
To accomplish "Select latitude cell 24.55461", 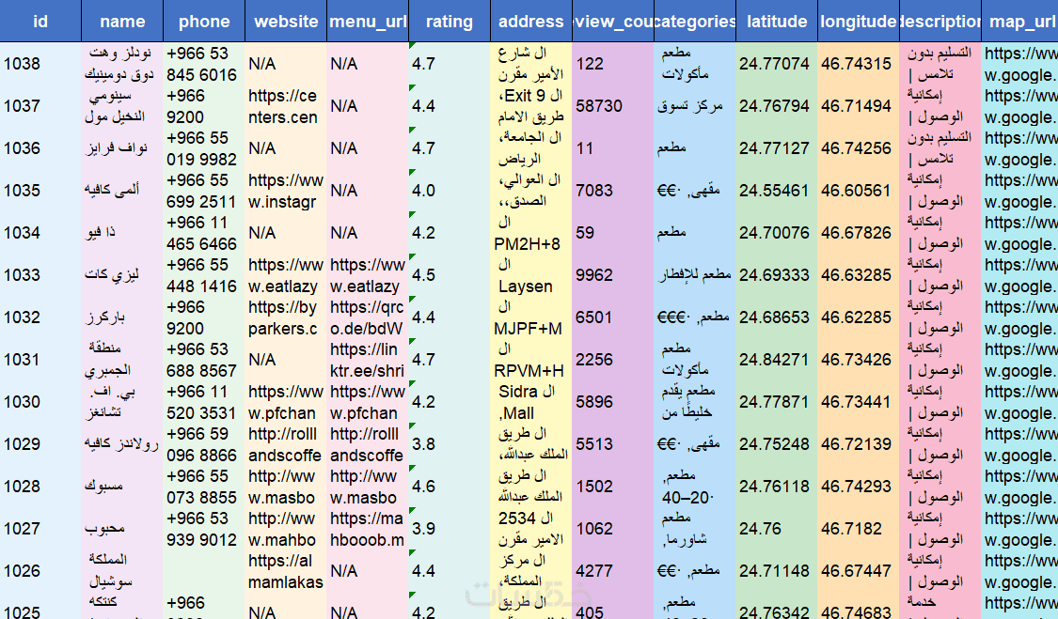I will pyautogui.click(x=777, y=191).
